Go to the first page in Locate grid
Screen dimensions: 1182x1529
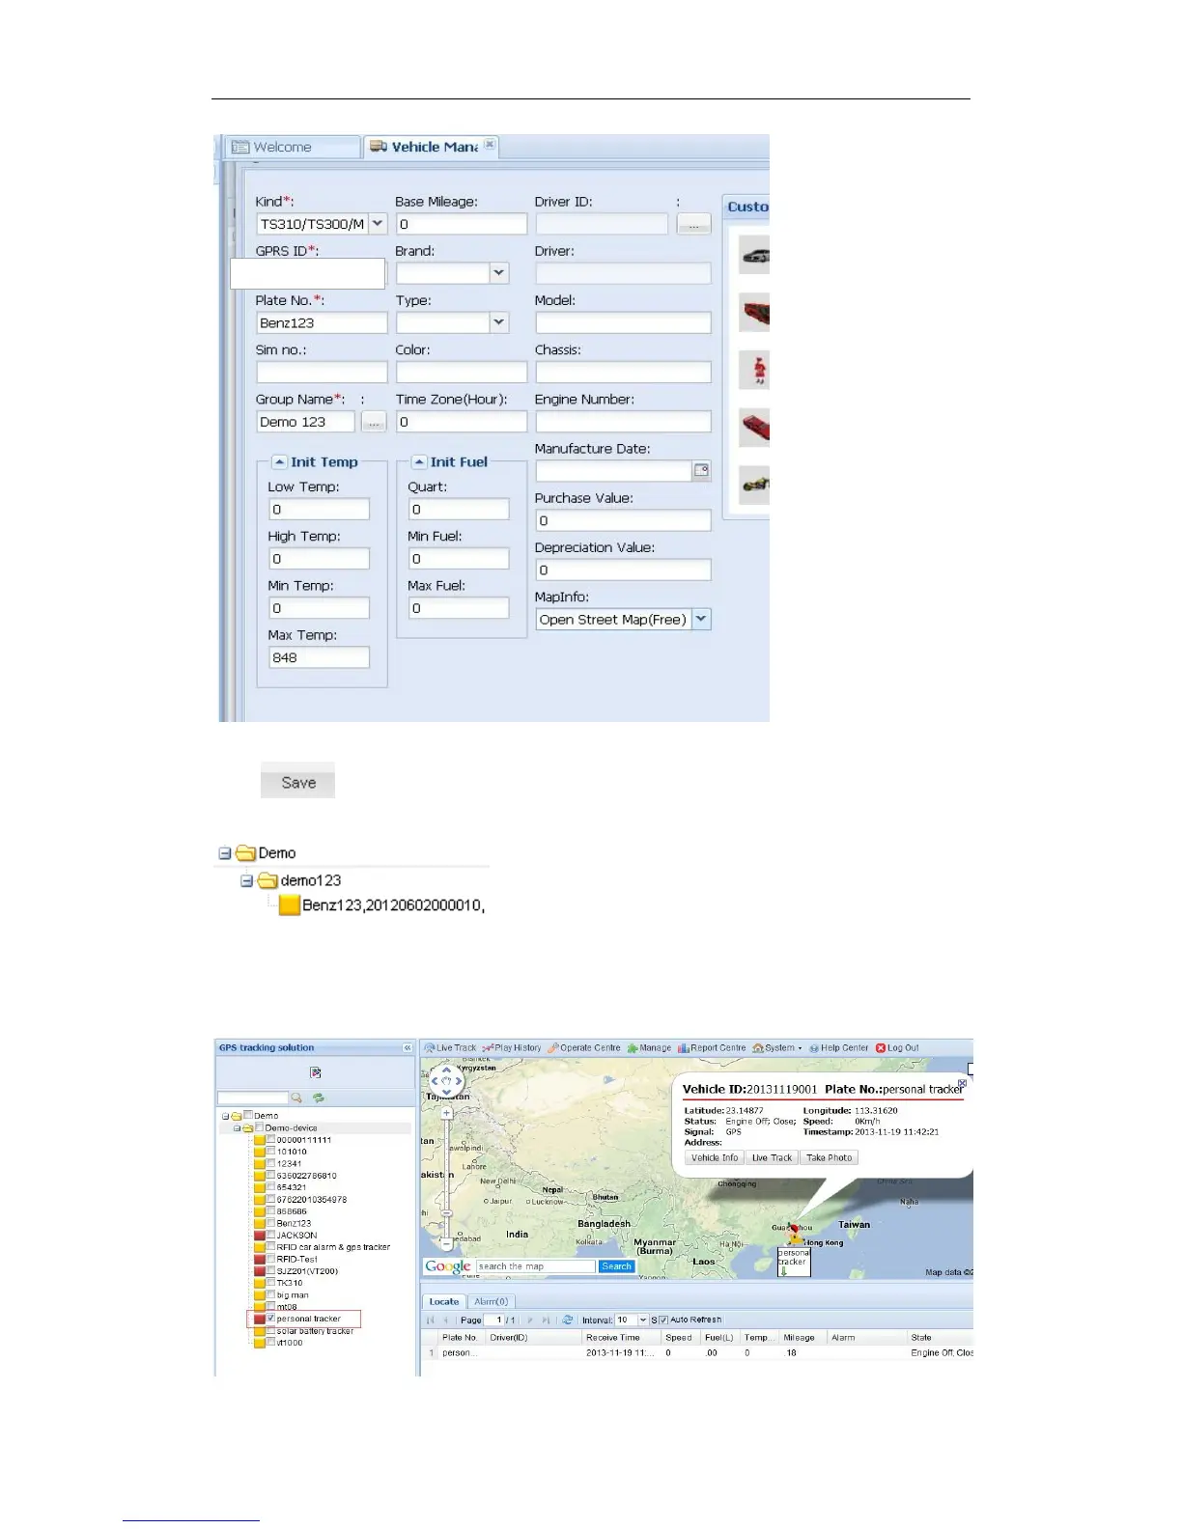431,1320
